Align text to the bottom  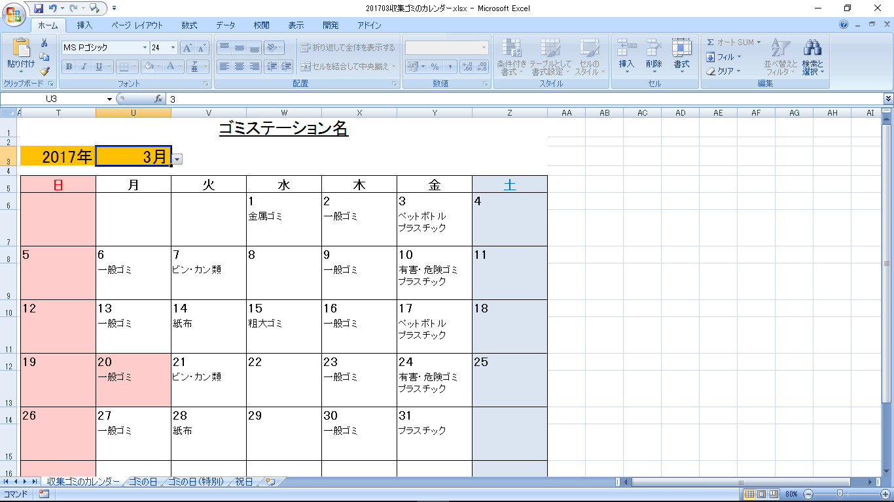click(x=255, y=48)
